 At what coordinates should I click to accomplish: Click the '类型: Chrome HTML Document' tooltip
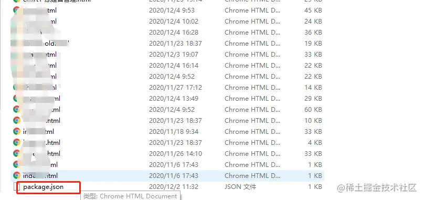pos(130,196)
